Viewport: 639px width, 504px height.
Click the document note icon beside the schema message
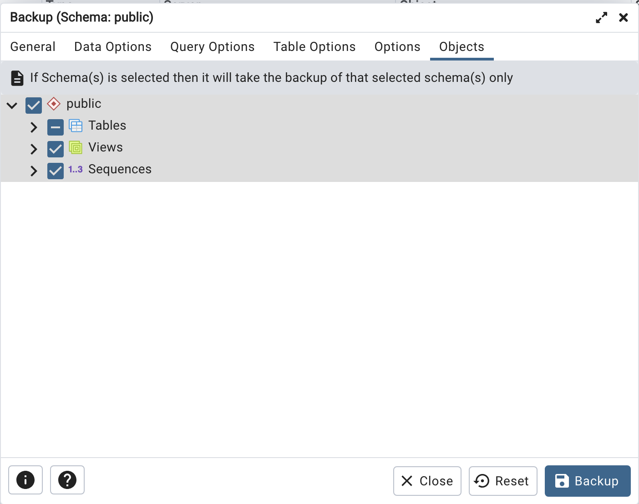tap(17, 78)
